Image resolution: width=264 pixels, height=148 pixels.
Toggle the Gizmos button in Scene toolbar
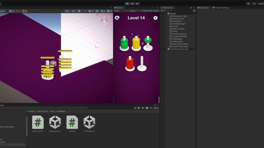coord(108,11)
